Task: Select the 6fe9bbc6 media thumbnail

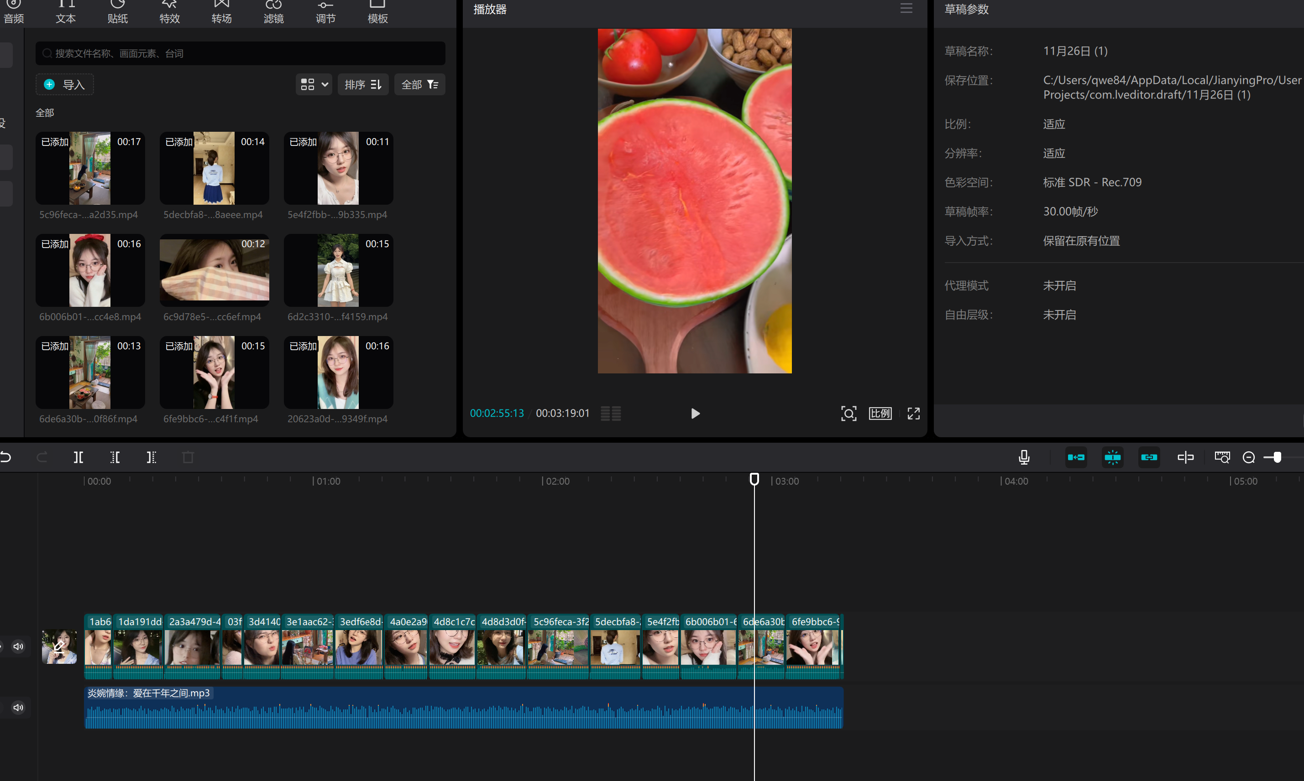Action: (215, 372)
